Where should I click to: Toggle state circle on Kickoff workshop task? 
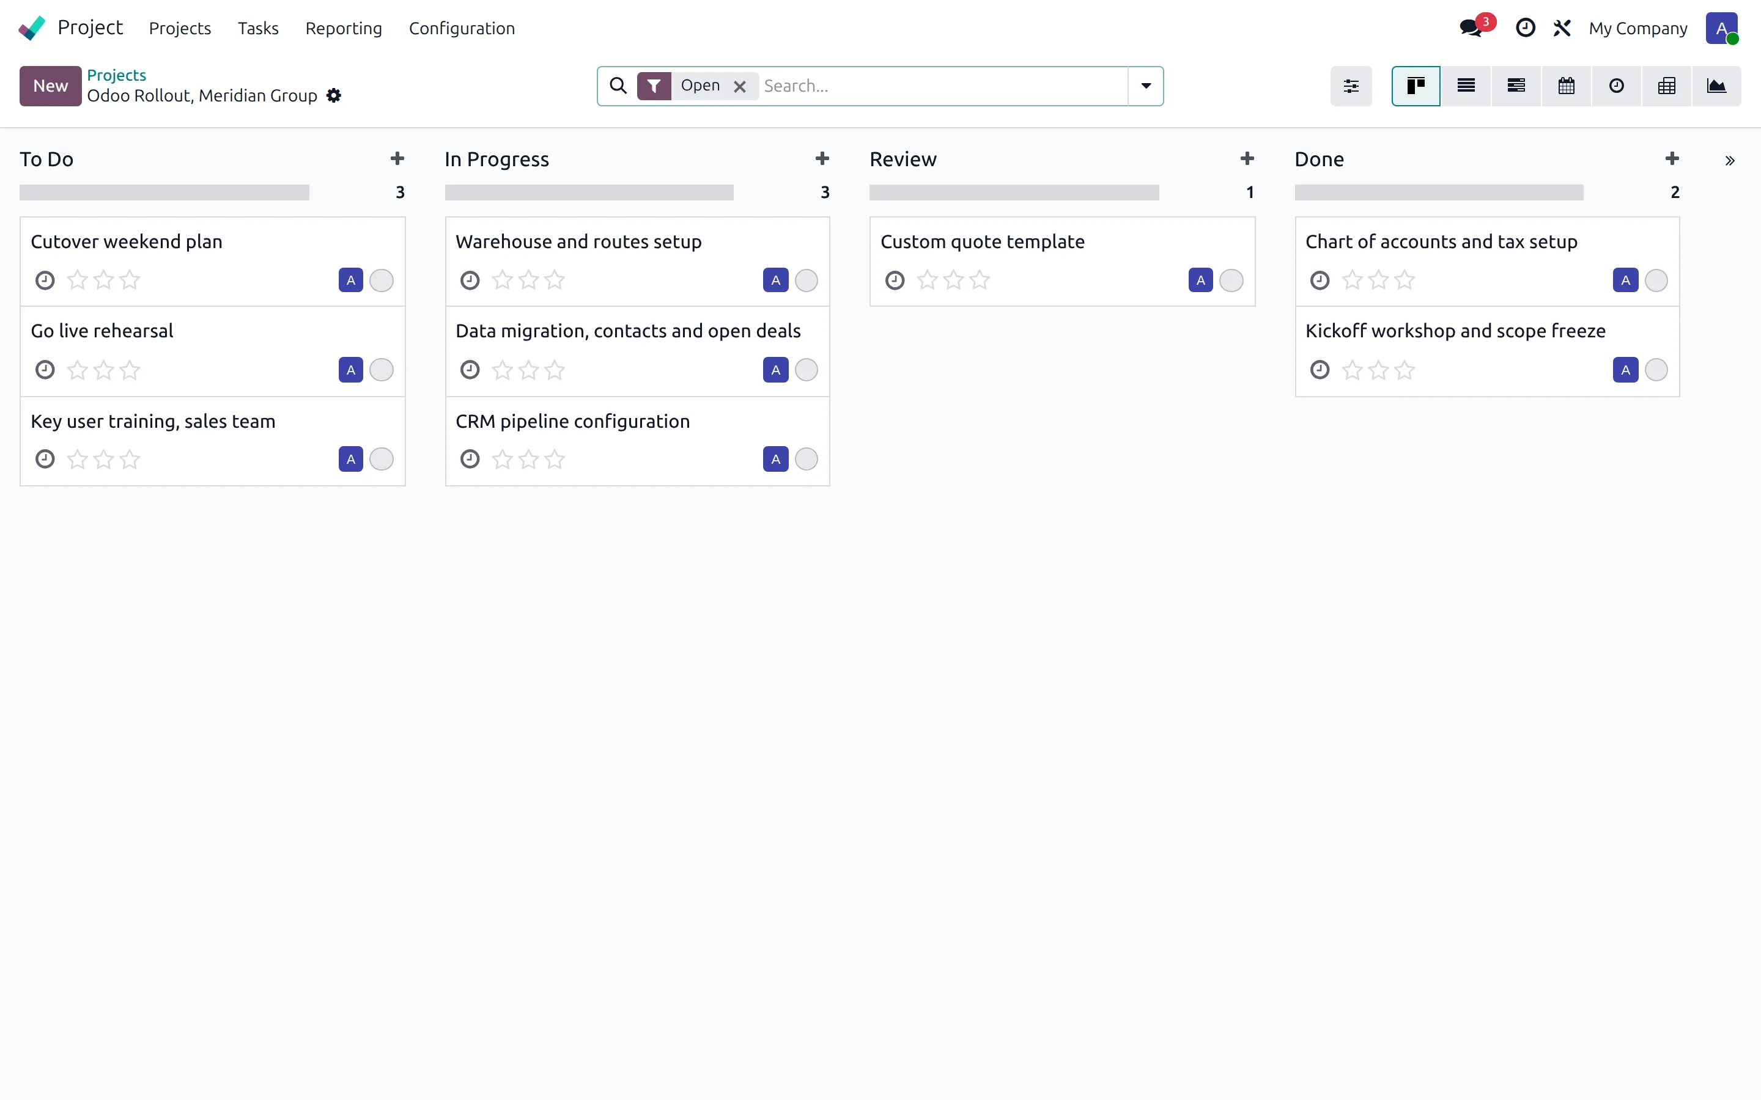point(1656,370)
